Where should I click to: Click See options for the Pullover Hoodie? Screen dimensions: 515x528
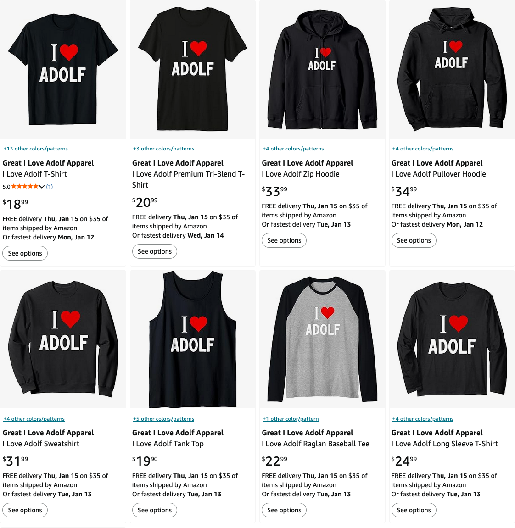[x=414, y=240]
